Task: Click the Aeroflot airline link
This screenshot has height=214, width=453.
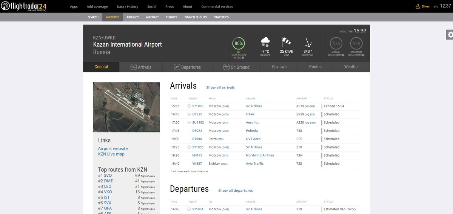Action: [x=252, y=122]
